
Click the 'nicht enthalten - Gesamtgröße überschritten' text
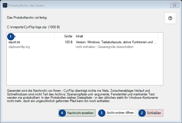104,47
